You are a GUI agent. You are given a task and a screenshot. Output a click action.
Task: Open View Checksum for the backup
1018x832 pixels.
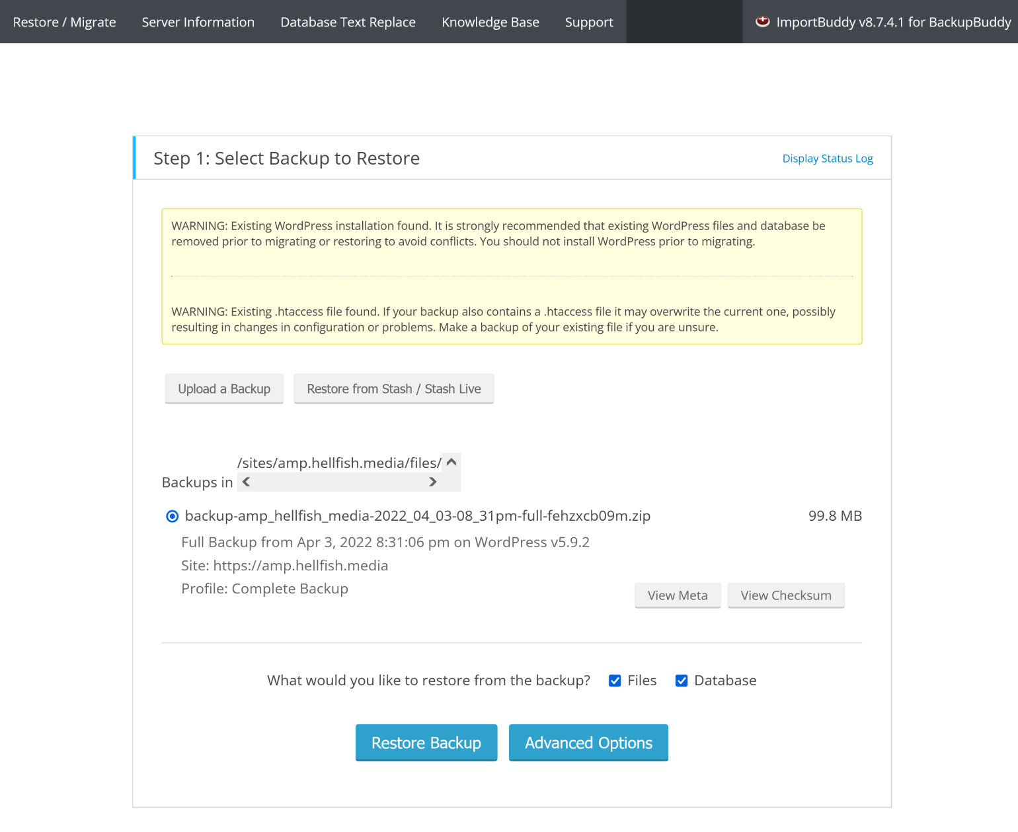click(786, 595)
